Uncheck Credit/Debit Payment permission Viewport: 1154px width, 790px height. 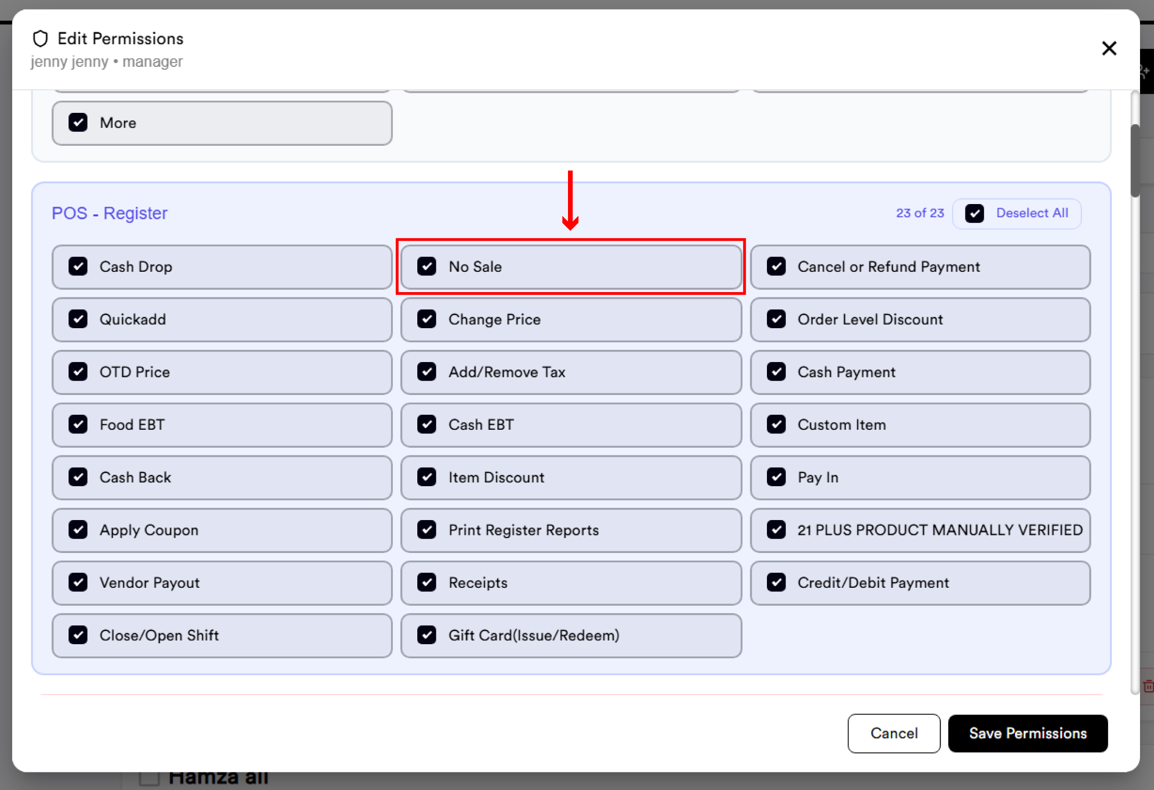(x=776, y=583)
